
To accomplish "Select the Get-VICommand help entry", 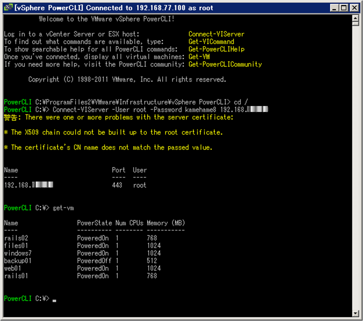I will pos(211,42).
